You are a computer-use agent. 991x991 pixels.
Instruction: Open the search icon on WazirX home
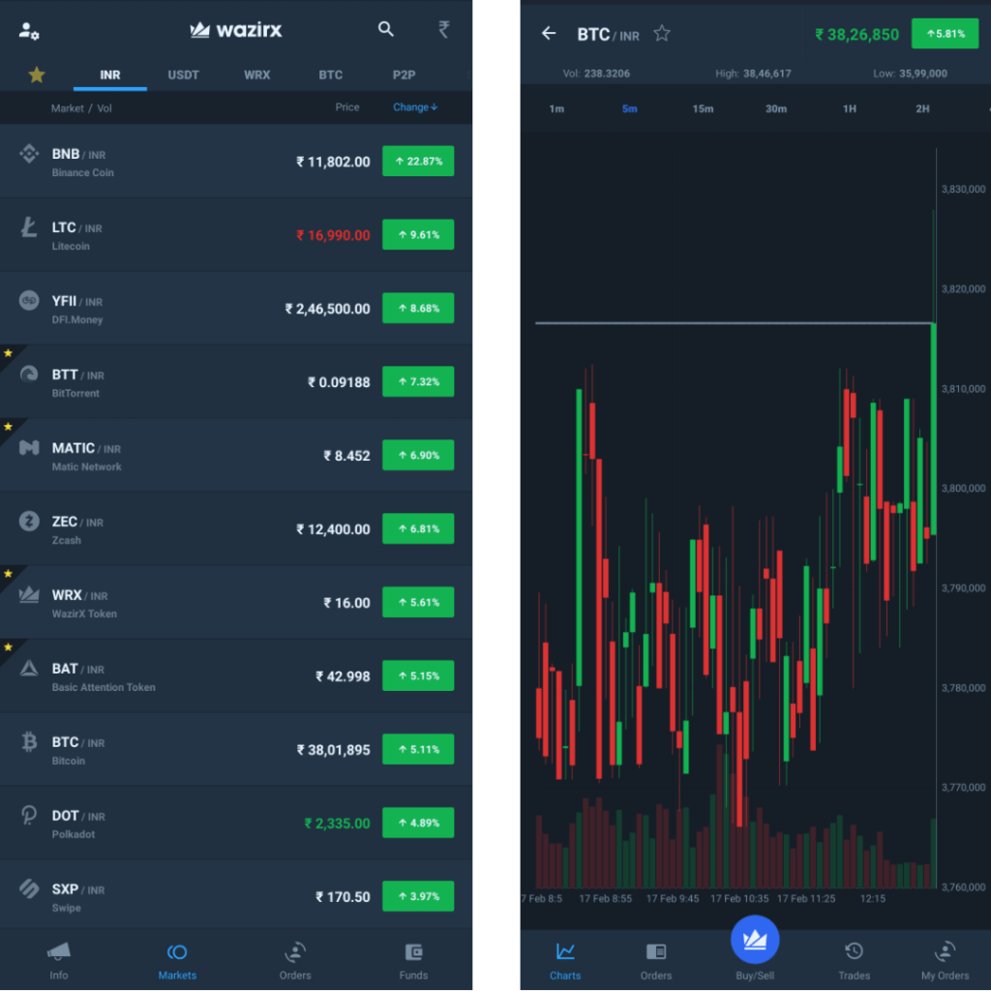385,30
